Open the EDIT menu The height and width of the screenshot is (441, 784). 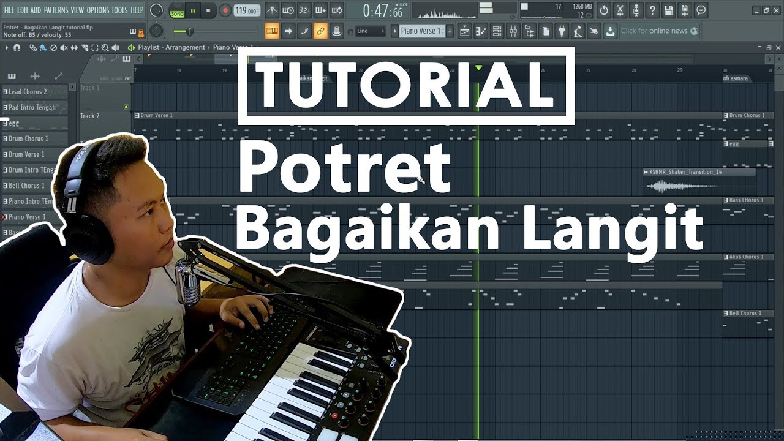pyautogui.click(x=22, y=10)
